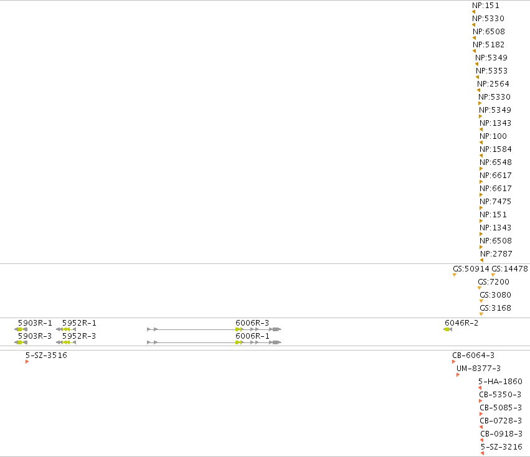
Task: Select the NP:100 feature label
Action: (493, 136)
